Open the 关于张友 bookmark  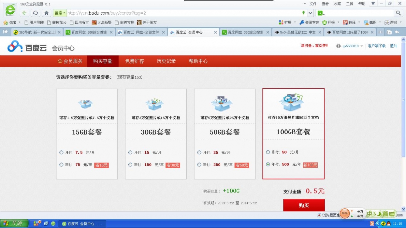pyautogui.click(x=147, y=22)
